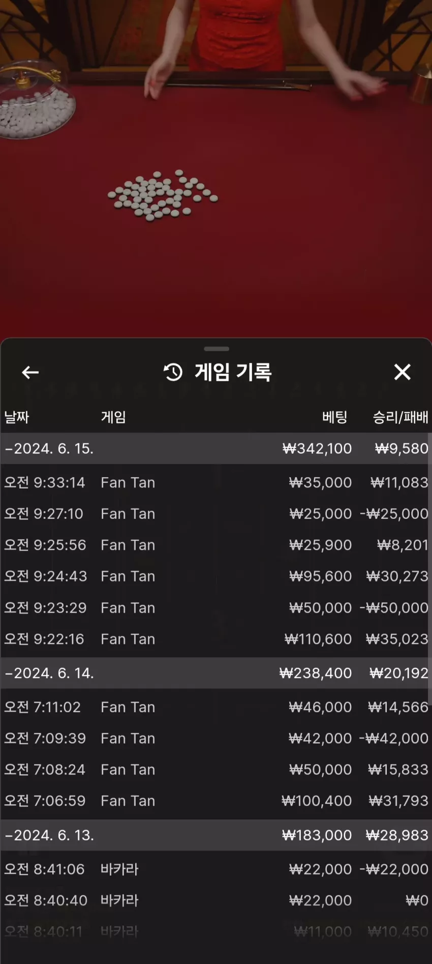This screenshot has width=432, height=964.
Task: Open the 7:06:59 Fan Tan record
Action: coord(216,801)
